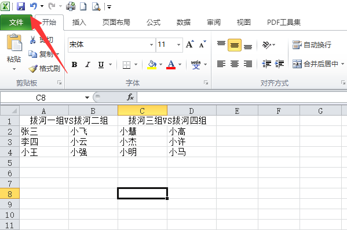Expand the font name dropdown 宋体
The height and width of the screenshot is (230, 347).
click(151, 45)
